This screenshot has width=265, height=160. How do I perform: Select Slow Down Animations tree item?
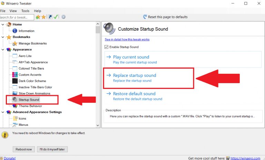(34, 93)
